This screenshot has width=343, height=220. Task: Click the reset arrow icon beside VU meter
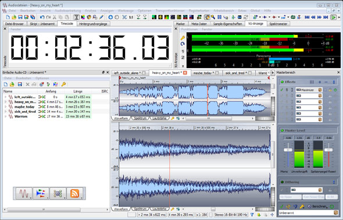click(183, 44)
